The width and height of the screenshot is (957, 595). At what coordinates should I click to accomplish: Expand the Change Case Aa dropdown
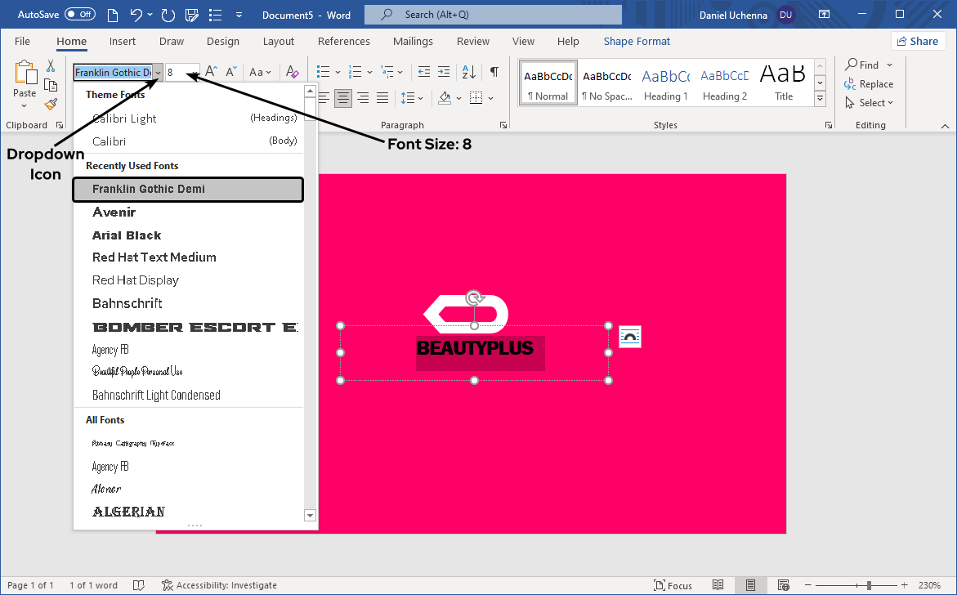pos(260,72)
